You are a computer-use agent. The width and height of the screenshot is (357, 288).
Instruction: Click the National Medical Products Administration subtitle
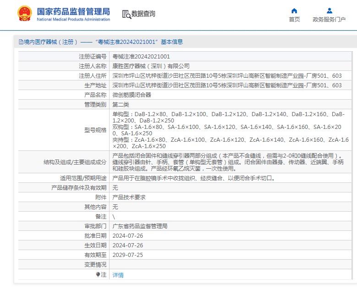[x=73, y=20]
